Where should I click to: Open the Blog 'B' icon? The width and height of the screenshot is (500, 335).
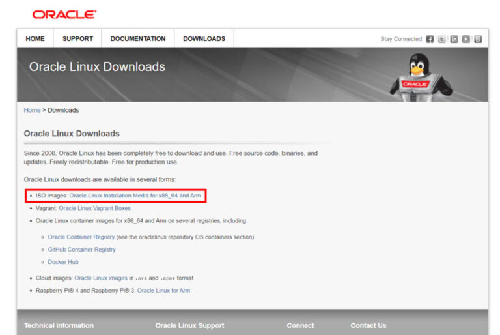477,39
